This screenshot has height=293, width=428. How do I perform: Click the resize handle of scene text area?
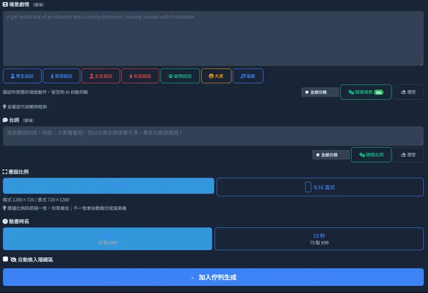[x=422, y=64]
